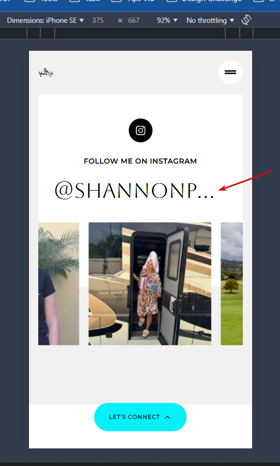Click the viewport height field showing 667
Image resolution: width=280 pixels, height=466 pixels.
[134, 20]
